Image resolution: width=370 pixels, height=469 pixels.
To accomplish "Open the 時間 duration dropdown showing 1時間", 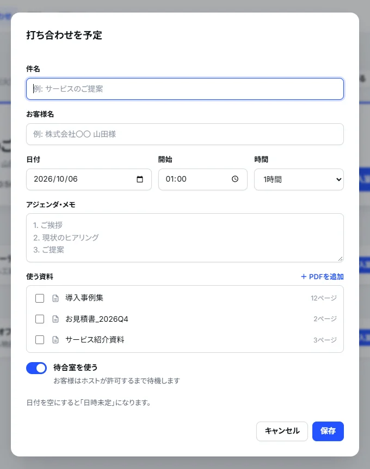I will pyautogui.click(x=299, y=179).
